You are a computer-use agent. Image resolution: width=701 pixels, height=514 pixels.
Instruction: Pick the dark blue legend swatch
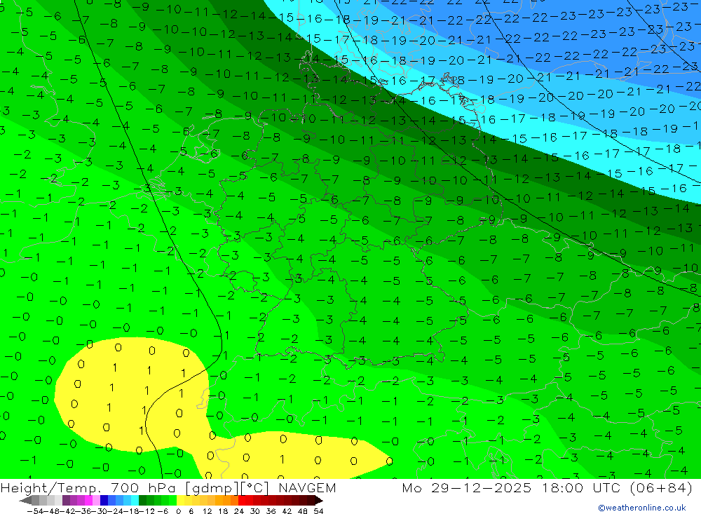coord(104,501)
